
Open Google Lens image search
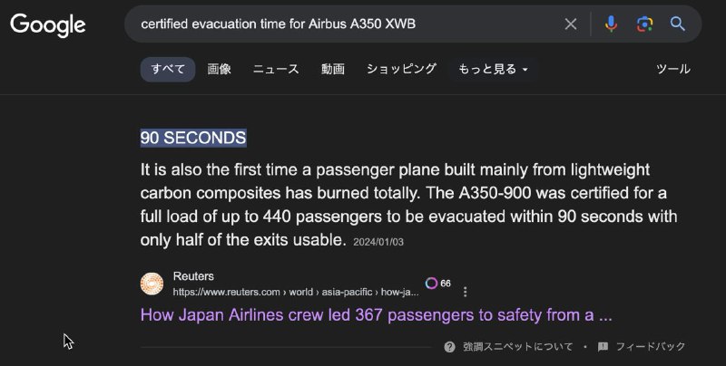pos(644,24)
